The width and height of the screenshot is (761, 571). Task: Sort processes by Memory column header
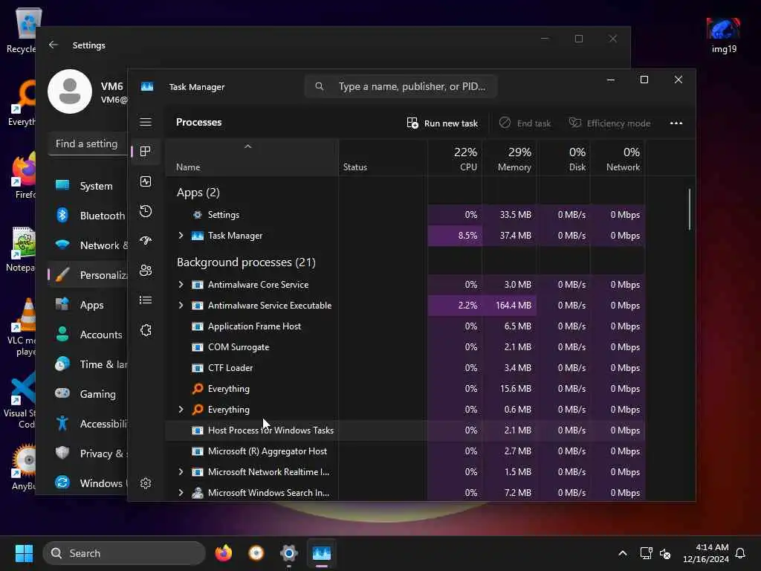pyautogui.click(x=509, y=158)
